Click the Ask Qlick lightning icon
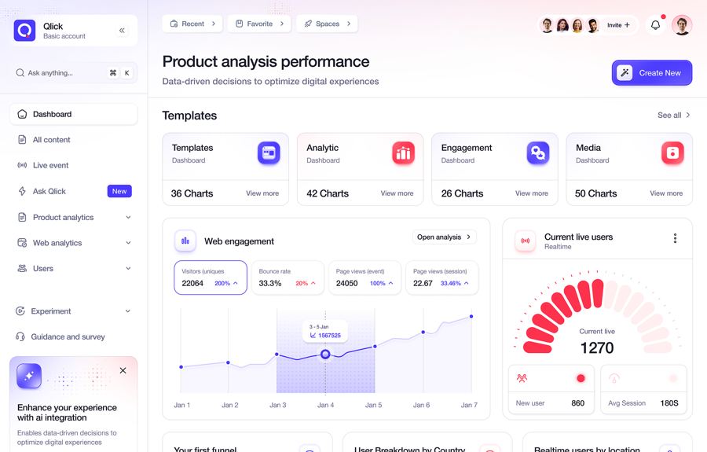Viewport: 707px width, 452px height. click(22, 191)
